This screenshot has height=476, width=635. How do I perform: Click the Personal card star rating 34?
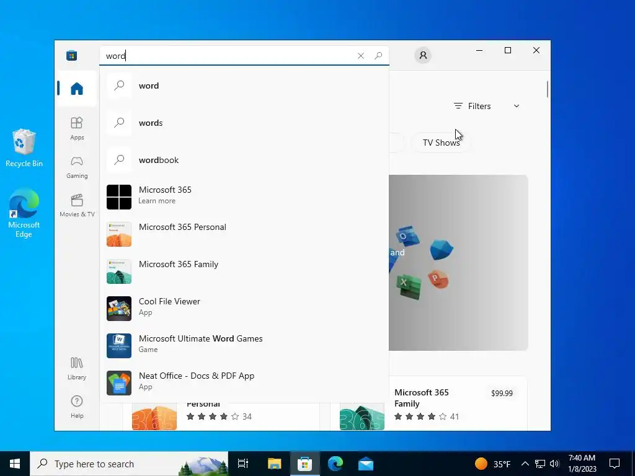click(x=219, y=416)
